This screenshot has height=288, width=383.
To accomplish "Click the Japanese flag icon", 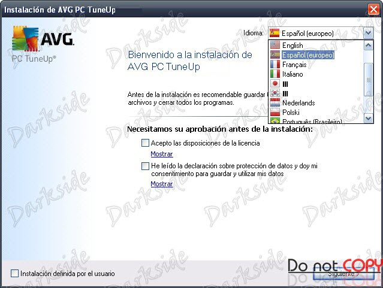I will (275, 83).
